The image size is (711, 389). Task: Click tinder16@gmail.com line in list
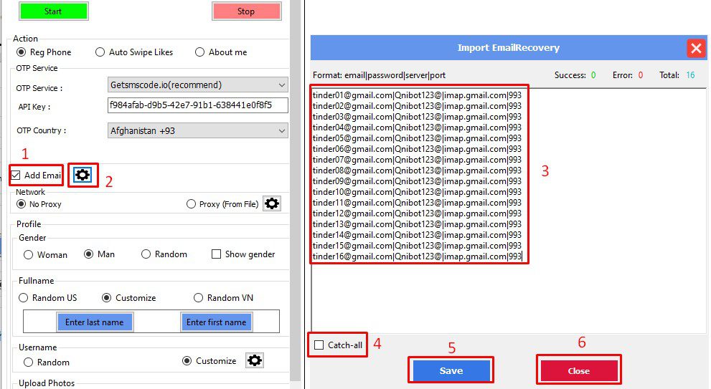pos(417,256)
